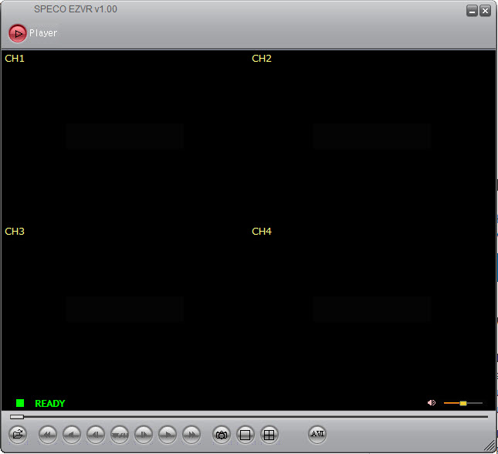Open a video file with the folder icon
The image size is (498, 454).
tap(18, 435)
